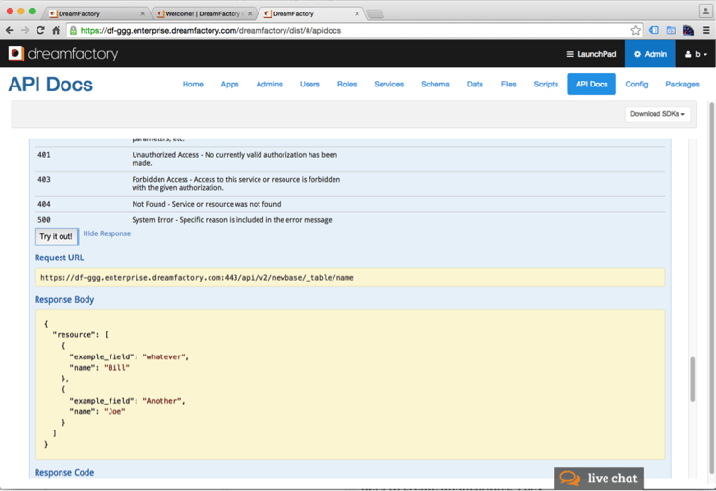Click the Response Body heading

64,300
